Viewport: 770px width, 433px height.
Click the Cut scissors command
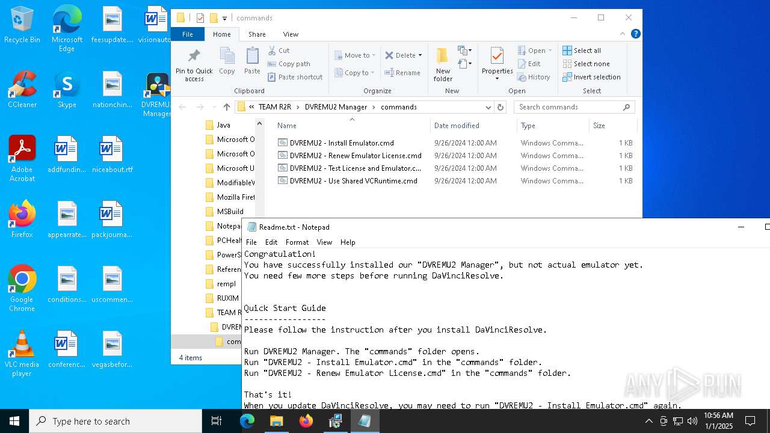tap(279, 51)
